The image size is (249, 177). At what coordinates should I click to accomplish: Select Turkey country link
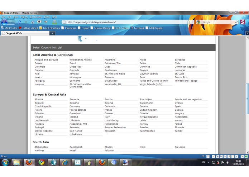178,131
